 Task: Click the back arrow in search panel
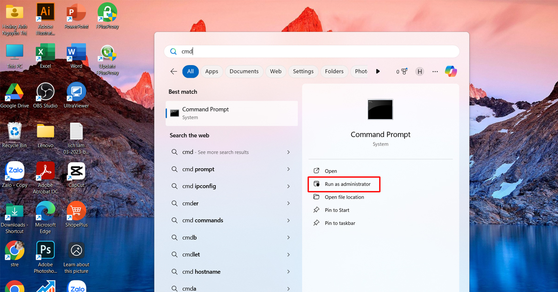(173, 71)
